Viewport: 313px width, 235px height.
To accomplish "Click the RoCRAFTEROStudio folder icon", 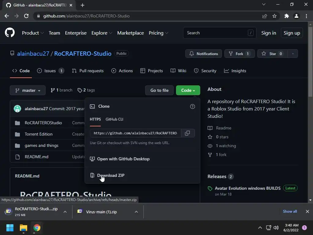I will (17, 123).
